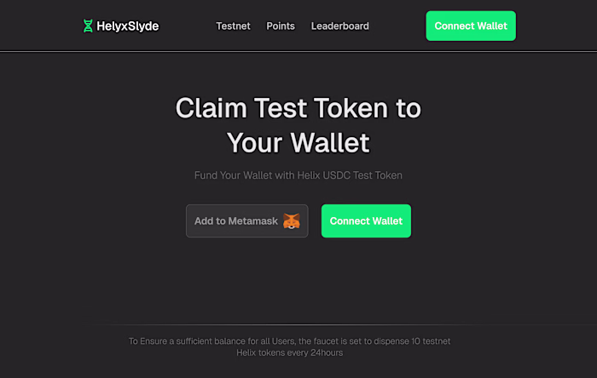Image resolution: width=597 pixels, height=378 pixels.
Task: Click the header separator line under navigation
Action: (x=298, y=51)
